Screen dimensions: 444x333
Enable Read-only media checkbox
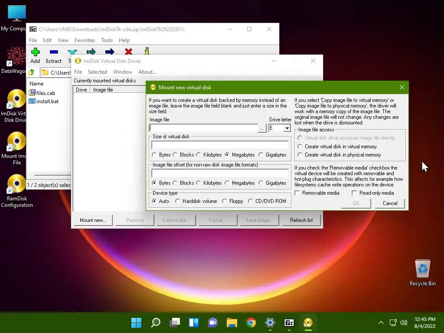pyautogui.click(x=372, y=193)
